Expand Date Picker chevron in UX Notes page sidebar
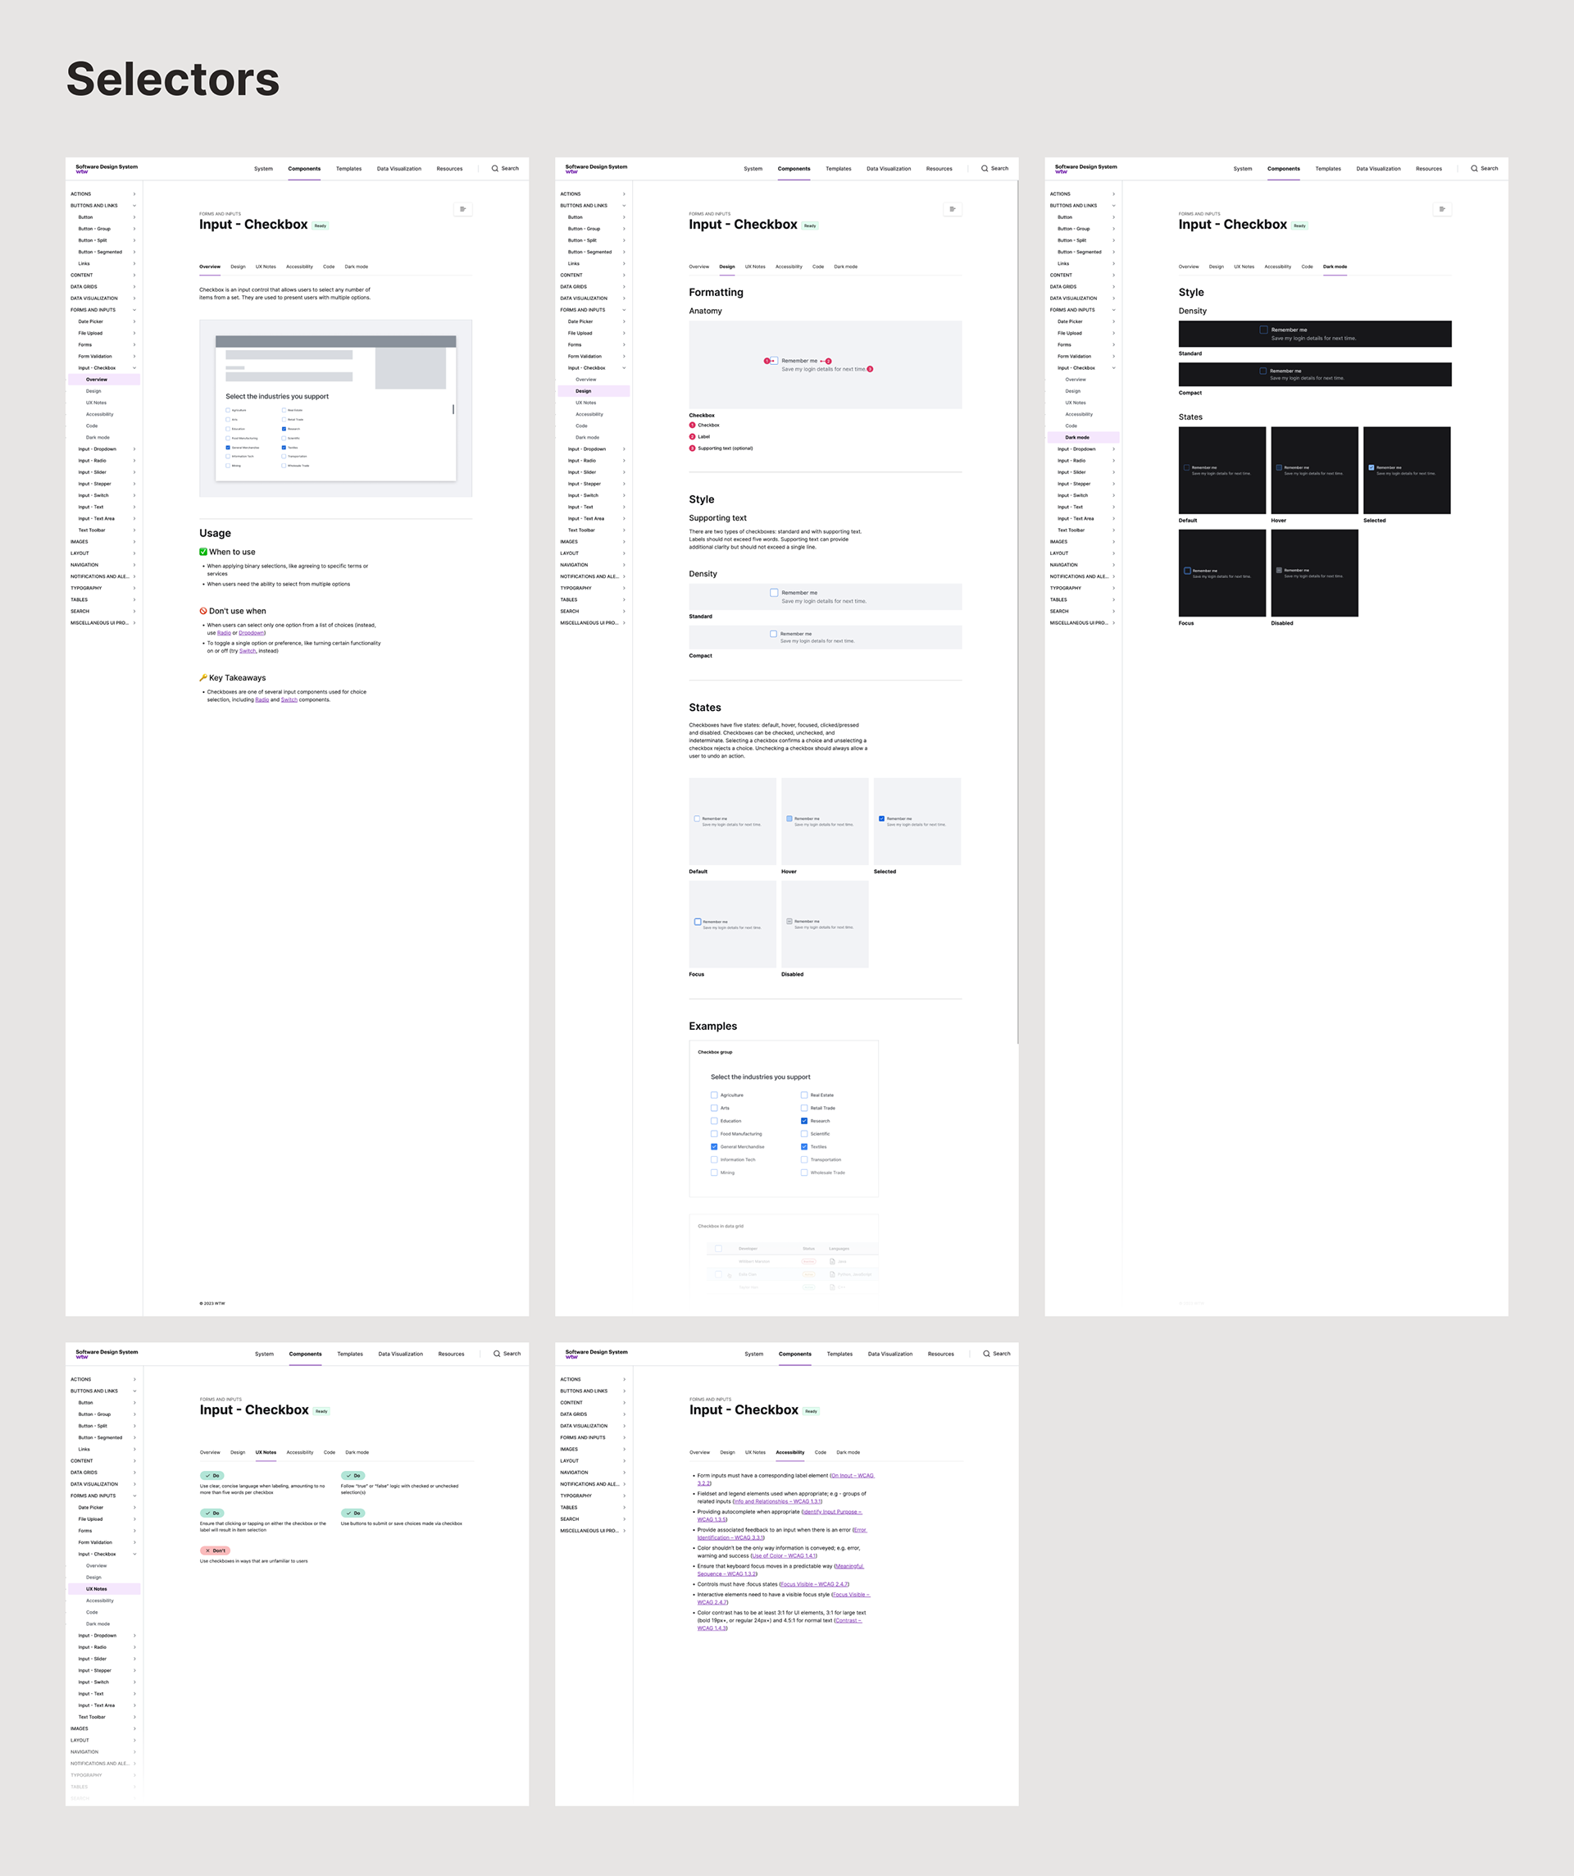1574x1876 pixels. coord(134,1507)
